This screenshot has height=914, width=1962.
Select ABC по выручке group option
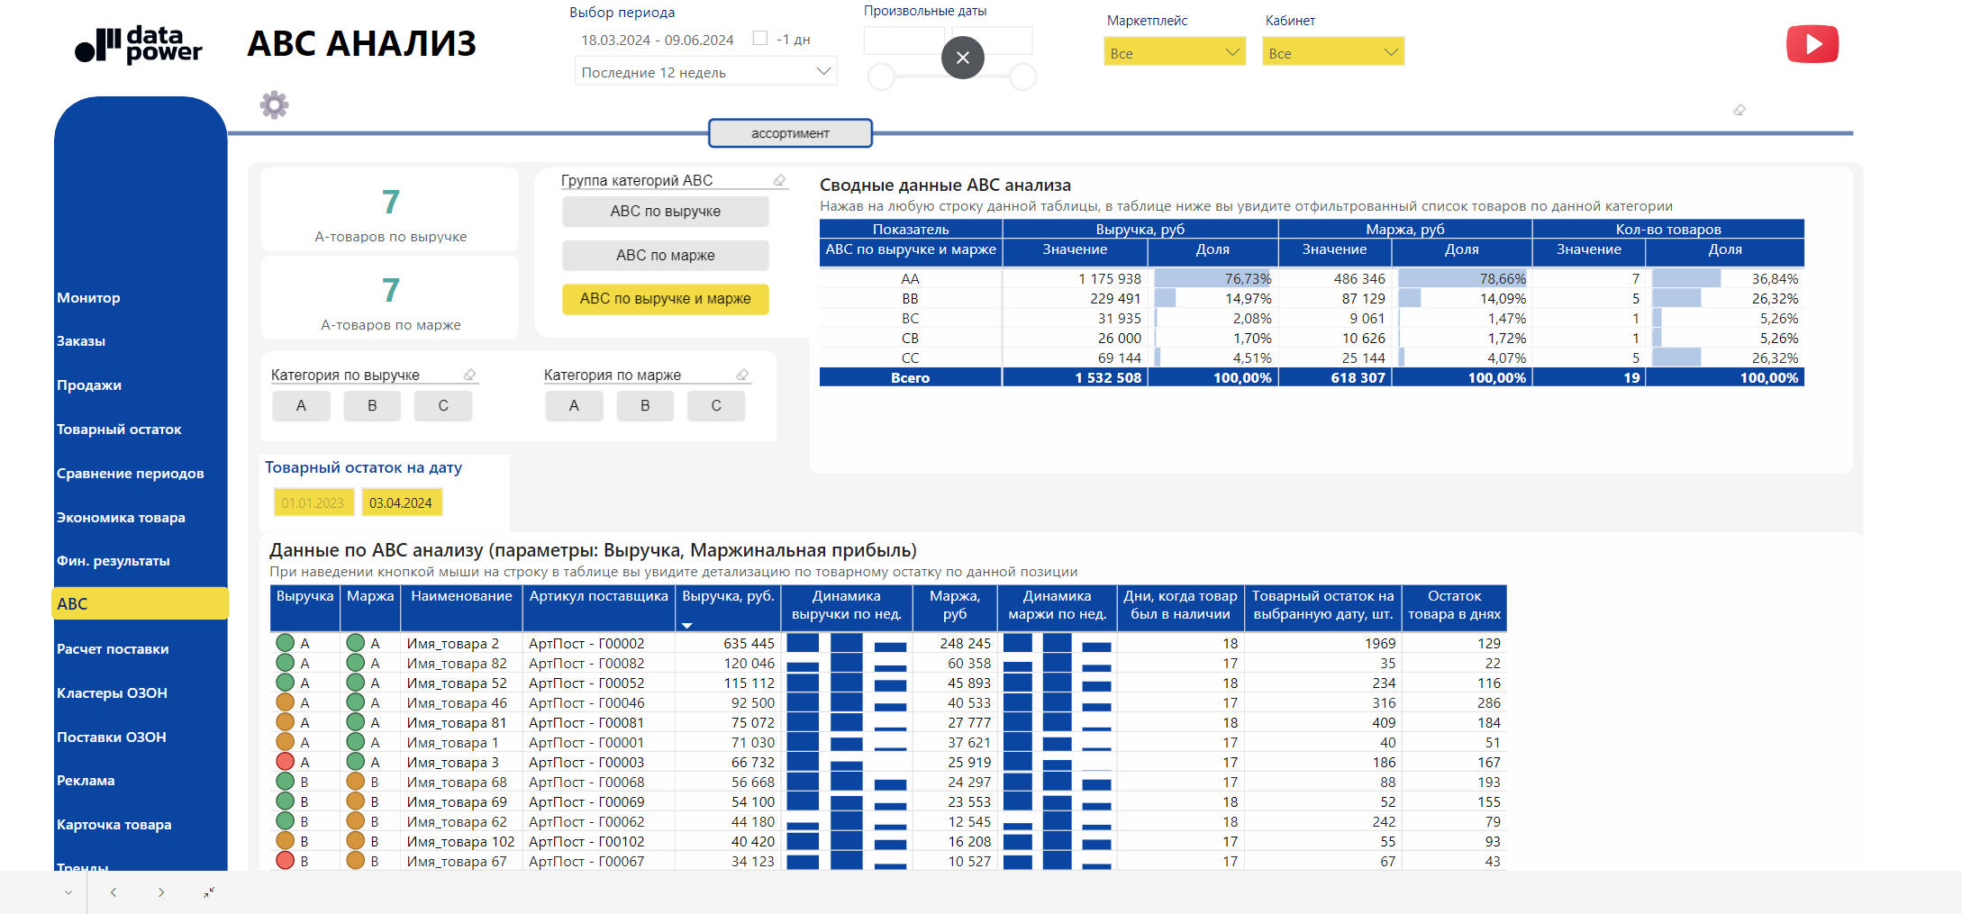click(666, 212)
